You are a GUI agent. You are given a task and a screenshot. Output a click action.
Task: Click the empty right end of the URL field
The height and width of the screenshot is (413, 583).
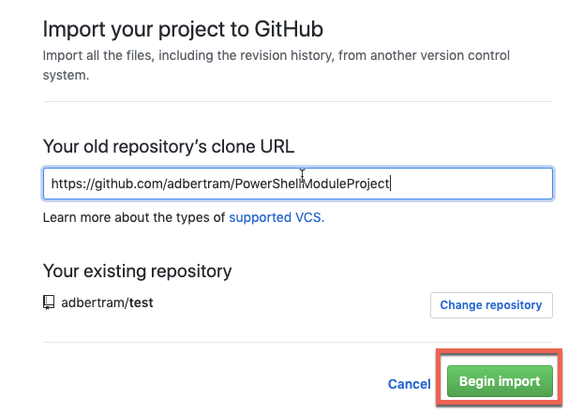tap(472, 184)
